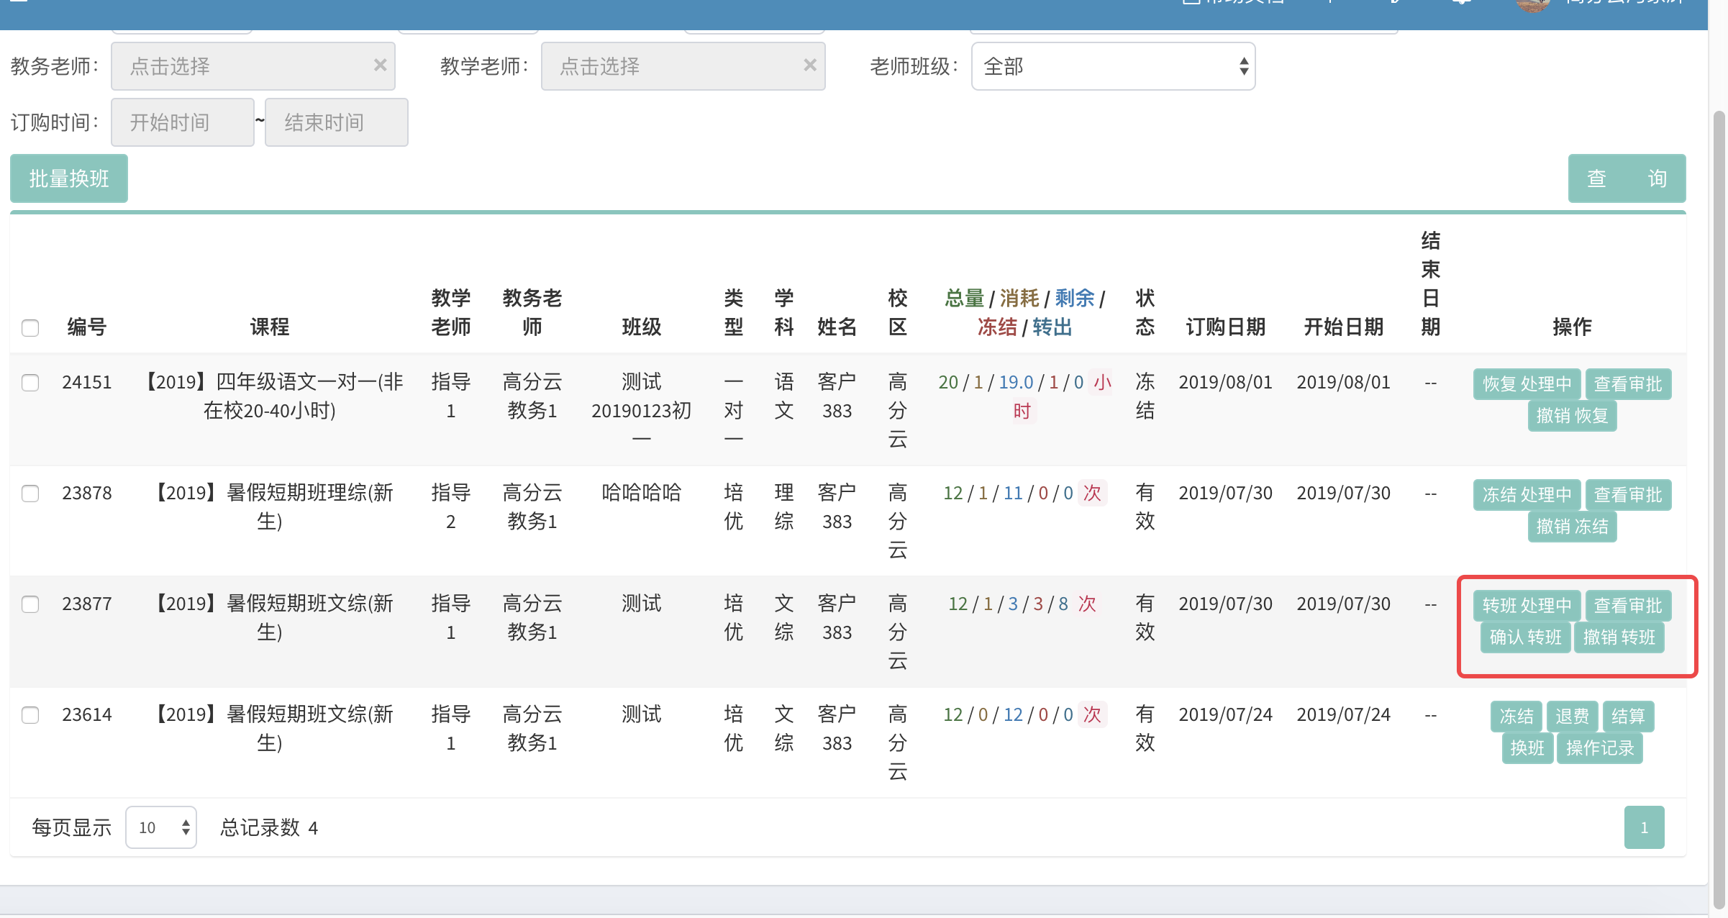Click the 批量换班 button
This screenshot has width=1728, height=918.
(69, 178)
